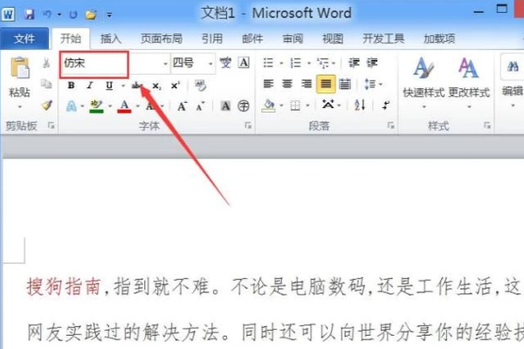Apply numbered list
The height and width of the screenshot is (349, 524).
[295, 63]
